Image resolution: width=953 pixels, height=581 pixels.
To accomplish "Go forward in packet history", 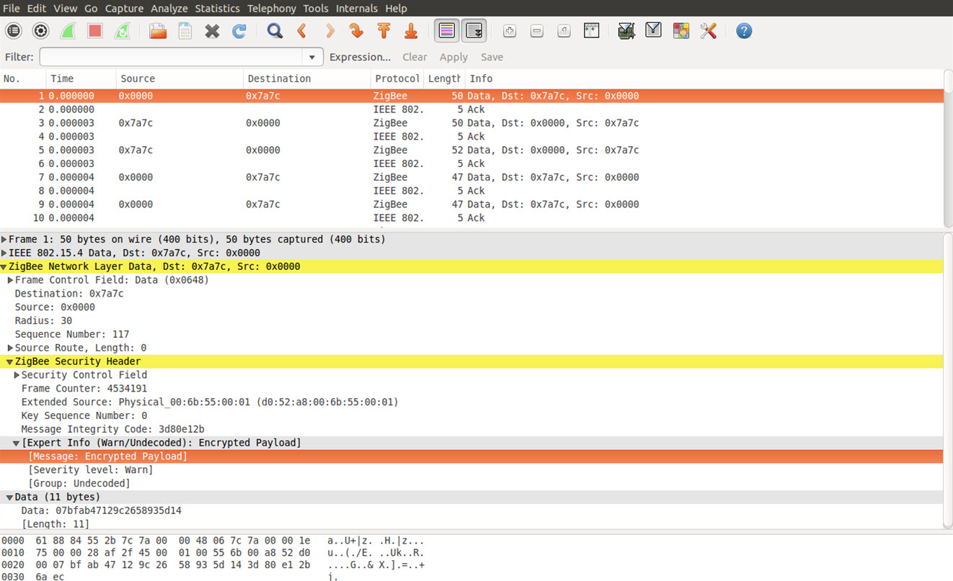I will (329, 31).
